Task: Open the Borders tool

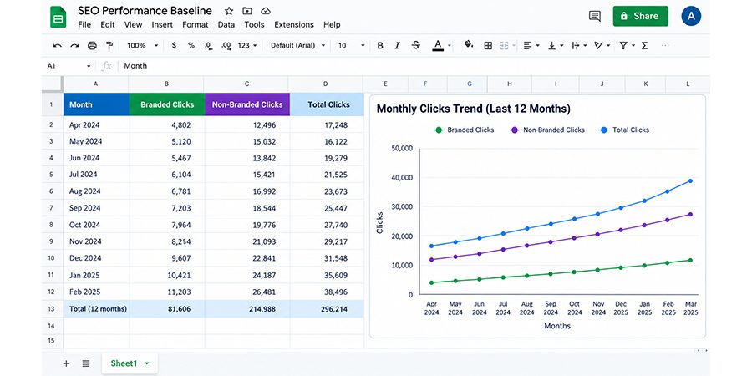Action: (x=488, y=46)
